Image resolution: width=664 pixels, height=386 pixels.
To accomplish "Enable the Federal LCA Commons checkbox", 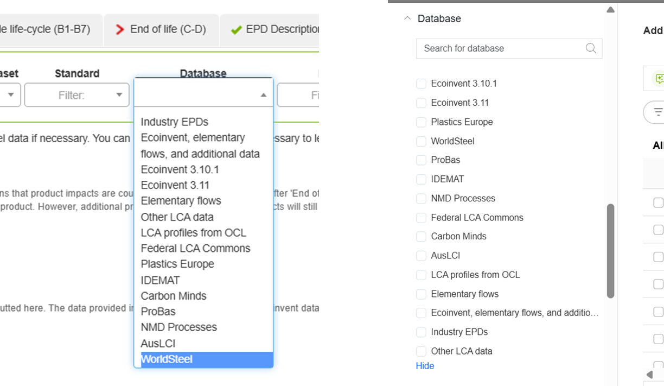I will (x=421, y=217).
